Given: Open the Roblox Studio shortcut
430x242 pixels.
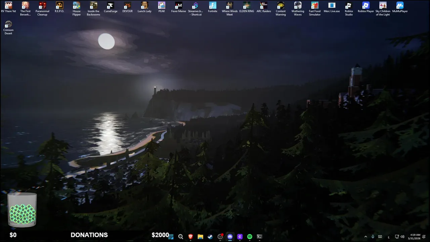Looking at the screenshot, I should click(x=349, y=8).
